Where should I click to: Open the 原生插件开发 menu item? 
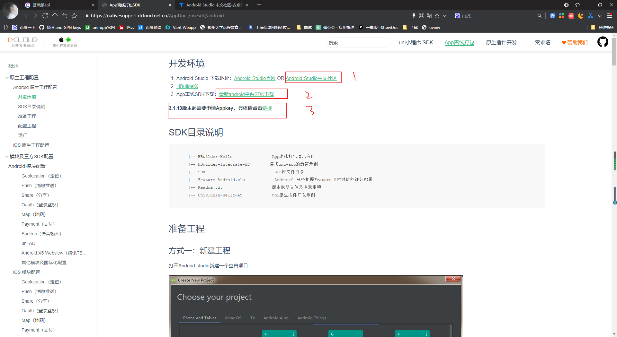(x=501, y=42)
